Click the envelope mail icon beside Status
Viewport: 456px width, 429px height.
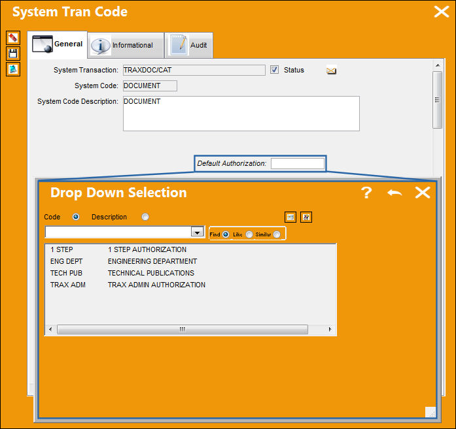(x=331, y=71)
